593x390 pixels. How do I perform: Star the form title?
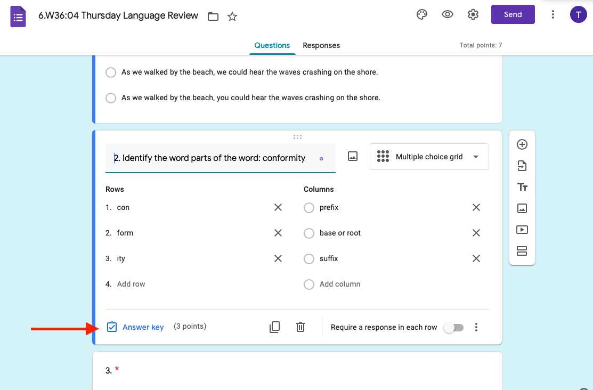click(x=232, y=17)
